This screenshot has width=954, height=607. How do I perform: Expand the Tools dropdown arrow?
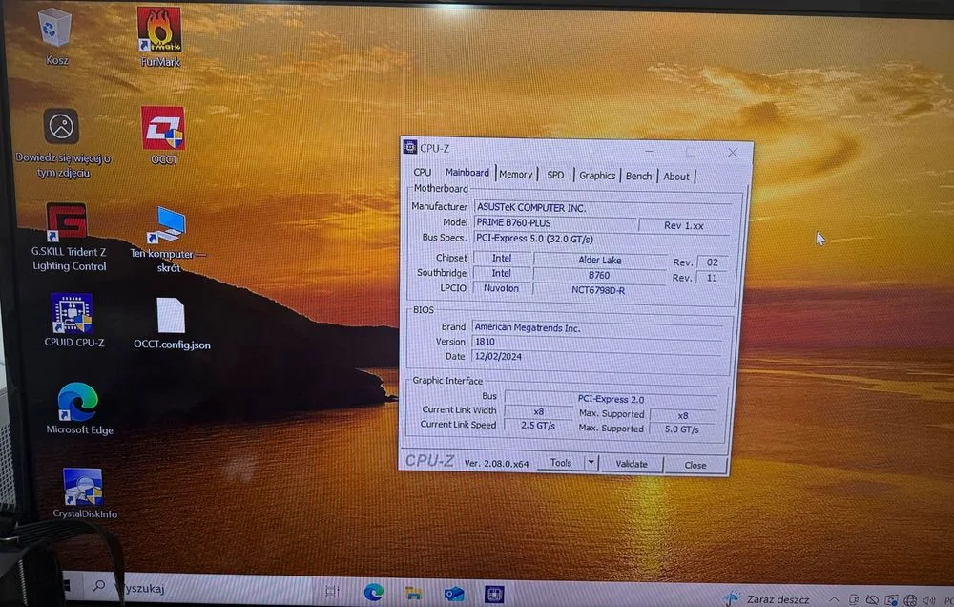(x=591, y=463)
